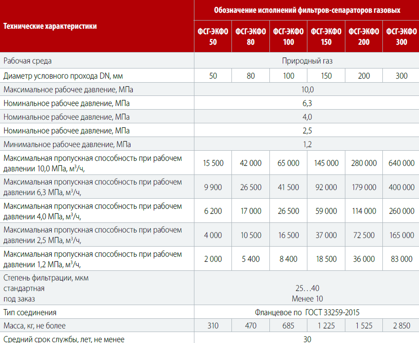
Task: Click the cell value '42 000'
Action: [251, 163]
